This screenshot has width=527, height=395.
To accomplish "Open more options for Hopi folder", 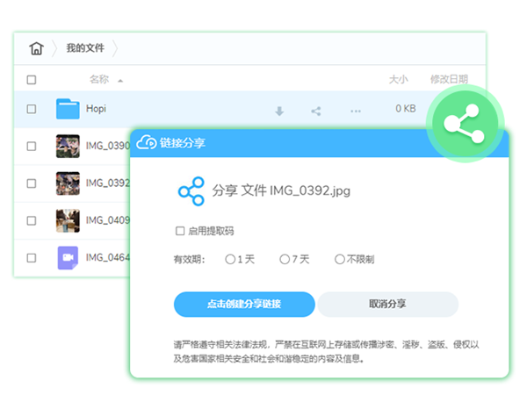I will pyautogui.click(x=356, y=111).
